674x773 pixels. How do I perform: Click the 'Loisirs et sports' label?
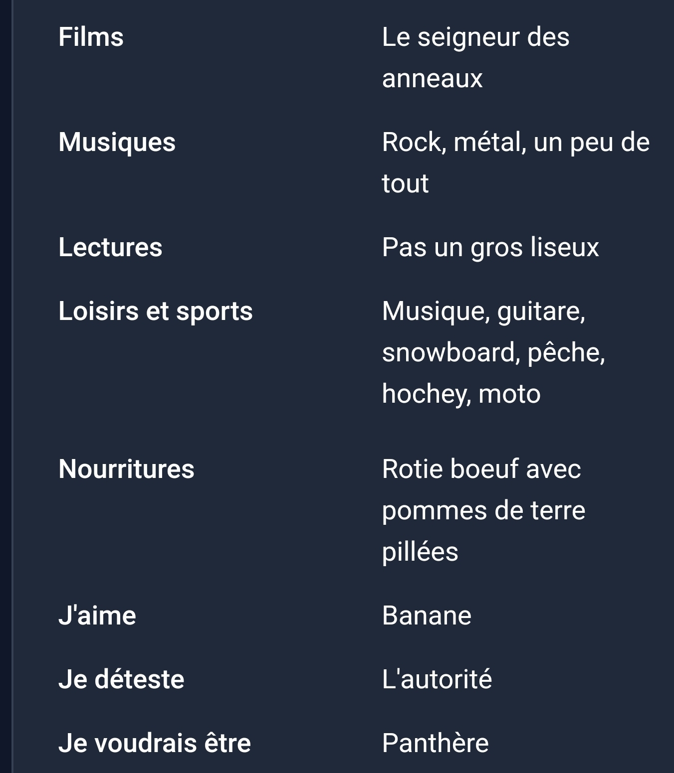tap(155, 311)
